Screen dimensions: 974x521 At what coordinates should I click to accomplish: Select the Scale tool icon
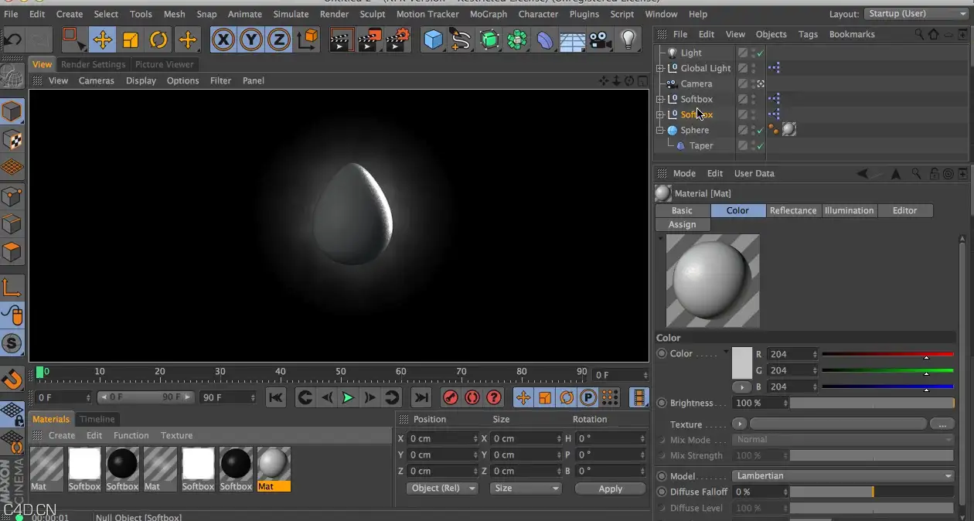tap(131, 39)
